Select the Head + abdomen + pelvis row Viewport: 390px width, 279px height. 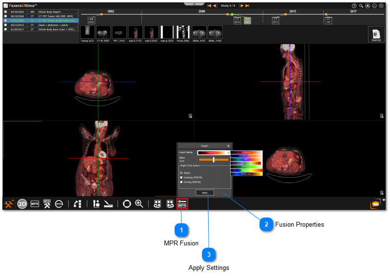[41, 25]
